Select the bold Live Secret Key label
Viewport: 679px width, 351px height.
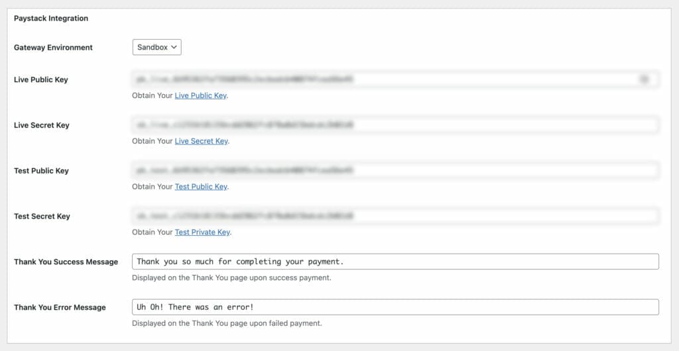coord(42,125)
